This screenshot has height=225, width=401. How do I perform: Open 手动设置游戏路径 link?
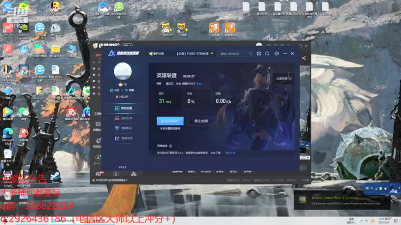(170, 128)
